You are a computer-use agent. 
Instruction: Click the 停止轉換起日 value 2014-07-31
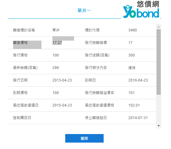pyautogui.click(x=138, y=118)
